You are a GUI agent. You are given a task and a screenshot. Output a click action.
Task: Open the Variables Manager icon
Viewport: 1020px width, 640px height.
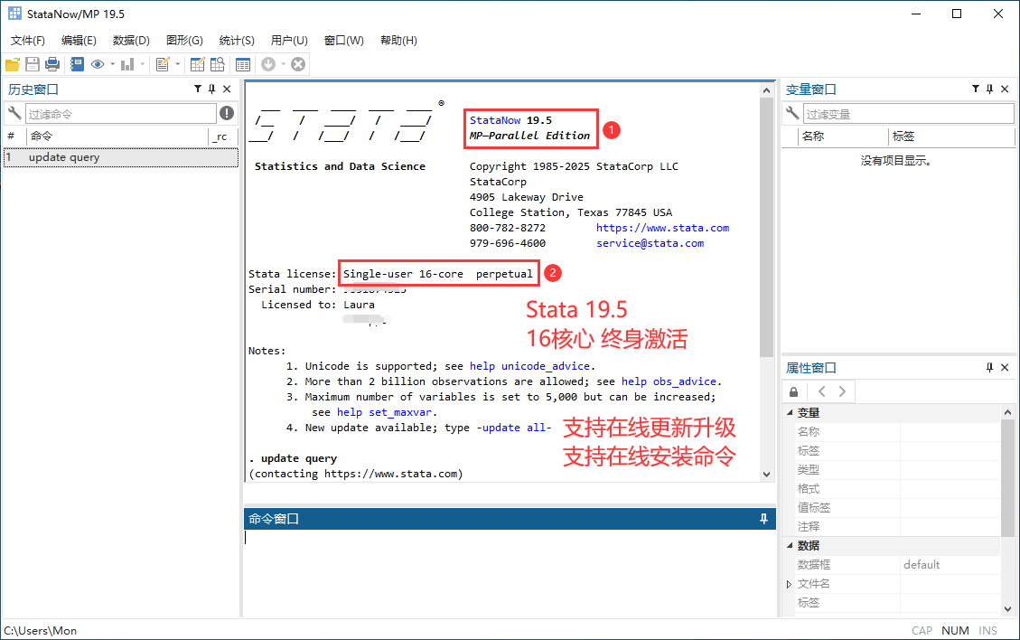243,64
